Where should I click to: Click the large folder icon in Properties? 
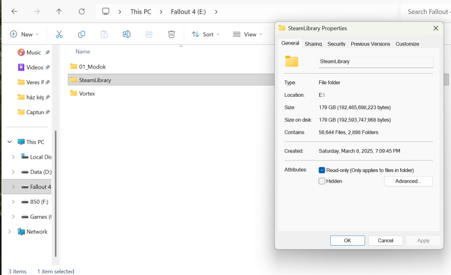point(291,61)
